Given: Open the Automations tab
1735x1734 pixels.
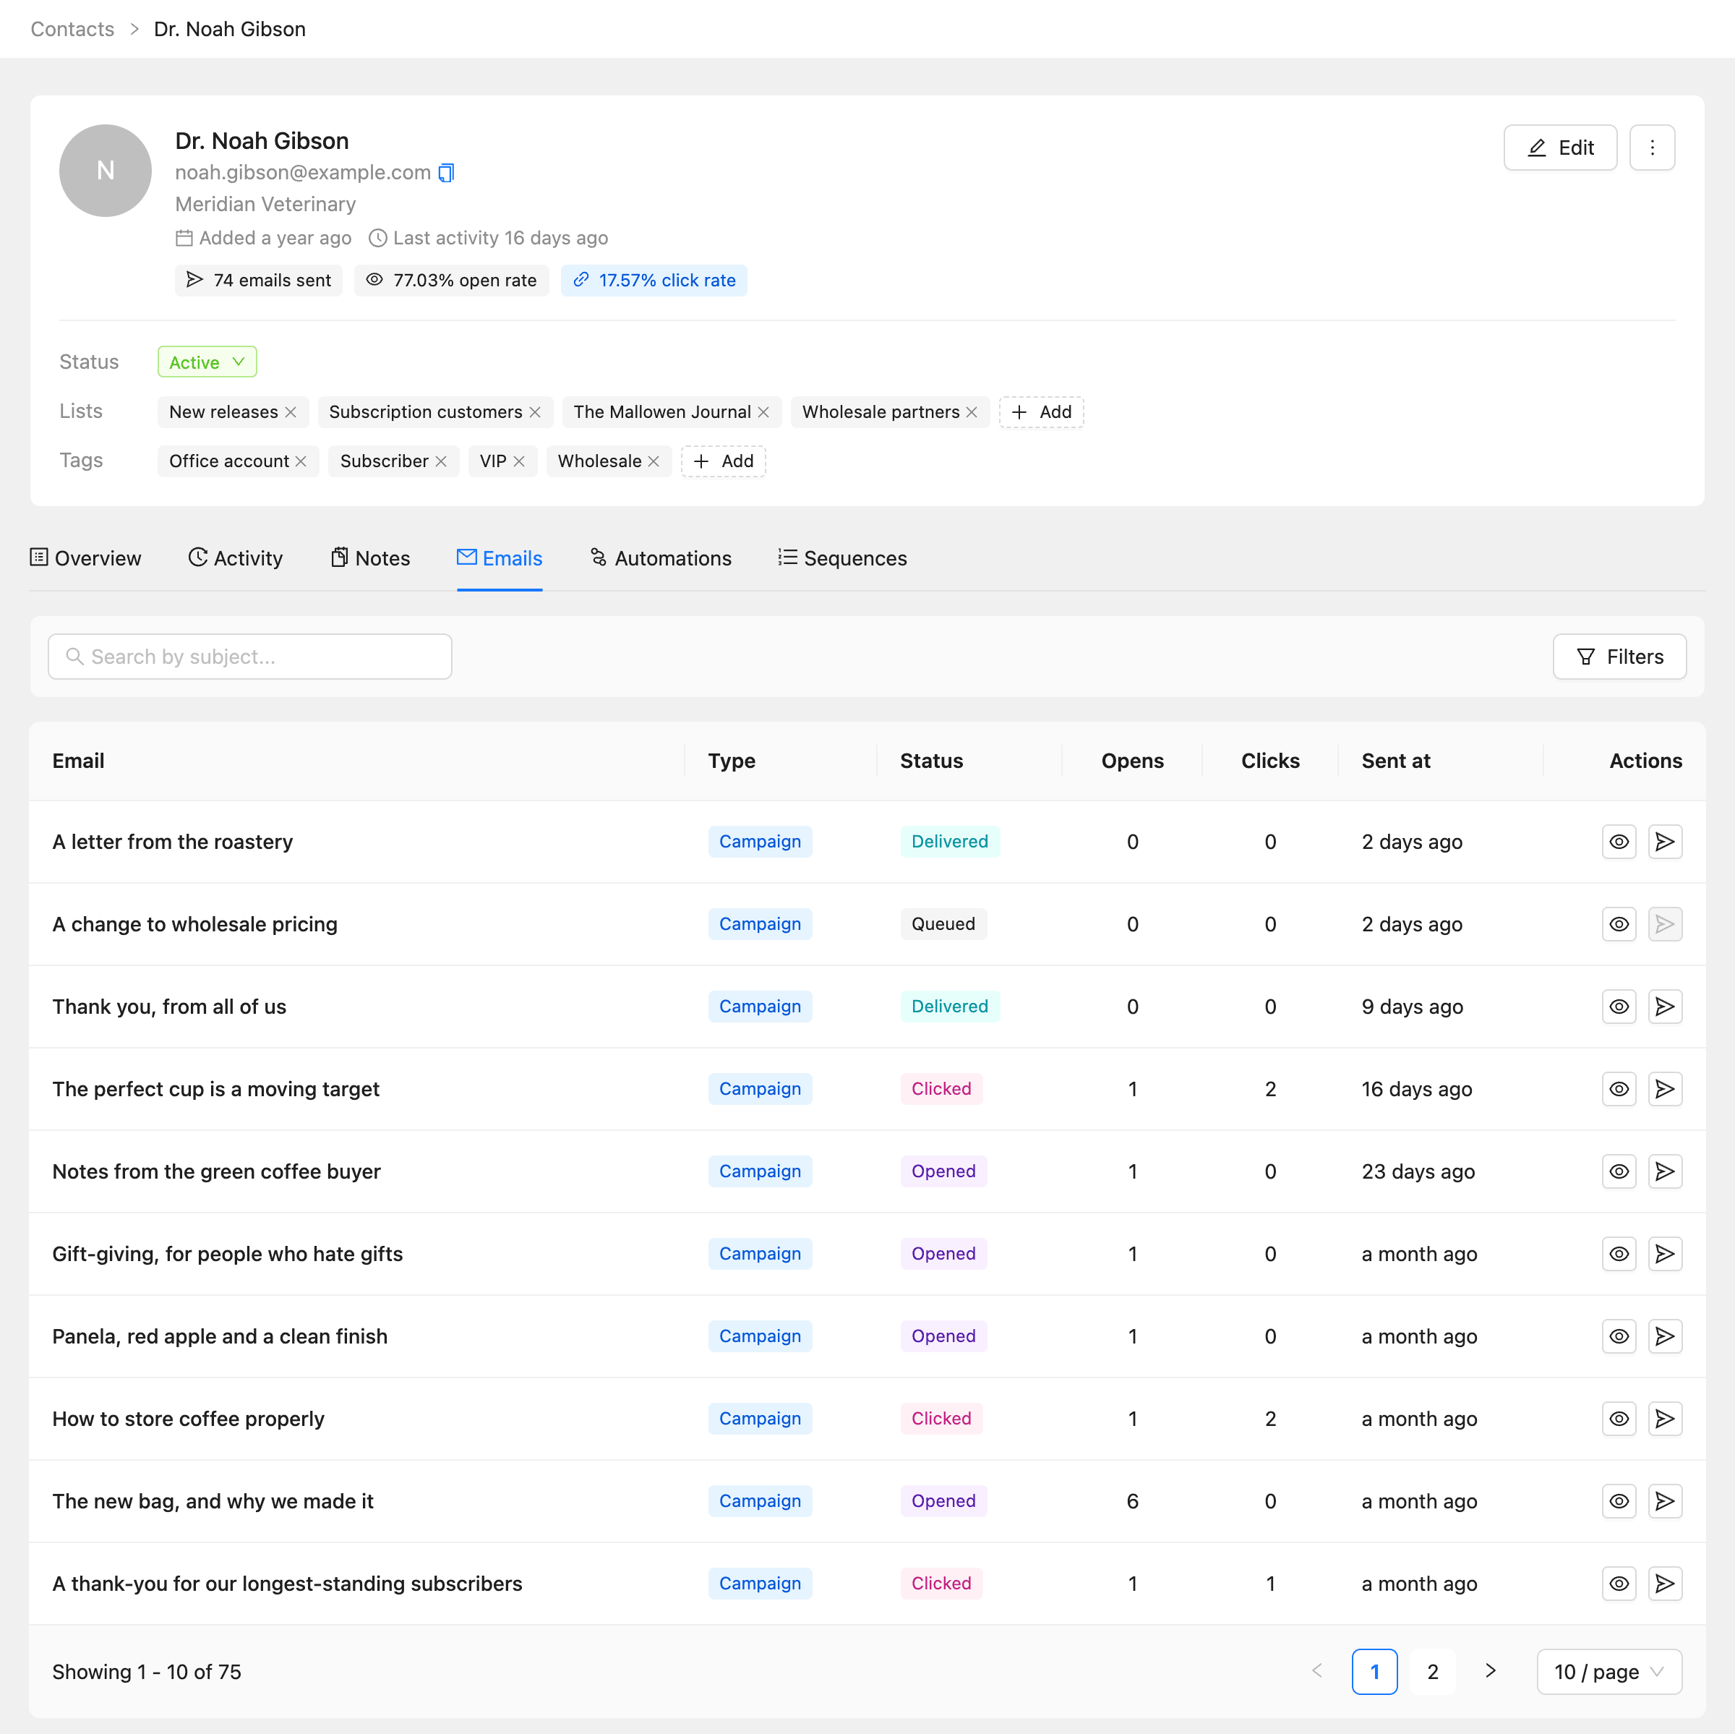Looking at the screenshot, I should pyautogui.click(x=660, y=559).
